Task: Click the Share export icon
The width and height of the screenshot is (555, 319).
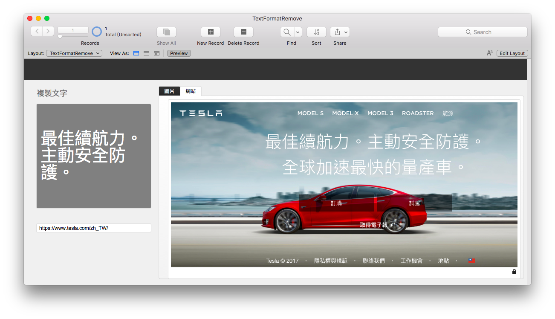Action: click(337, 32)
